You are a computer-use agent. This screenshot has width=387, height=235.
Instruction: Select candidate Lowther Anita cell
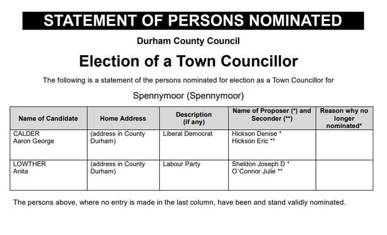pyautogui.click(x=28, y=167)
